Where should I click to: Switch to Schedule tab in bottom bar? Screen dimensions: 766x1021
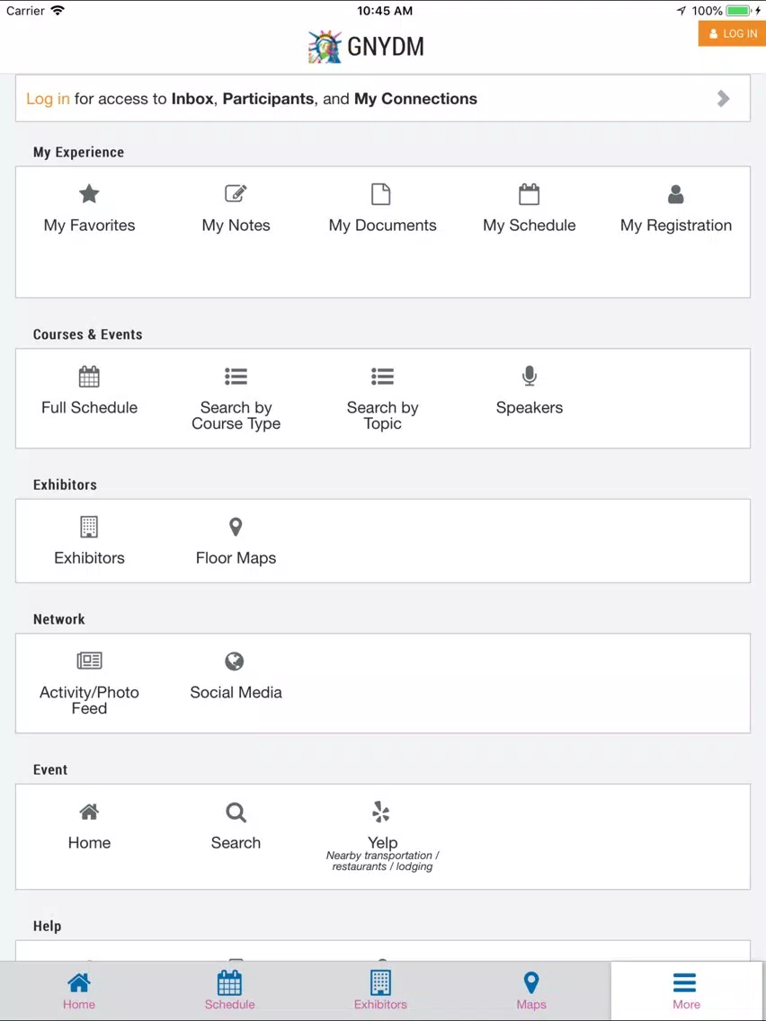229,990
